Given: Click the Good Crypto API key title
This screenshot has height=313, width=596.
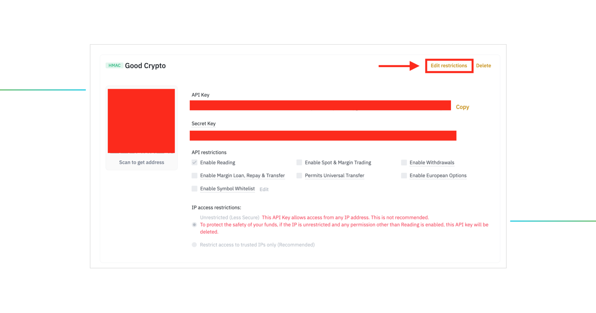Looking at the screenshot, I should (145, 66).
